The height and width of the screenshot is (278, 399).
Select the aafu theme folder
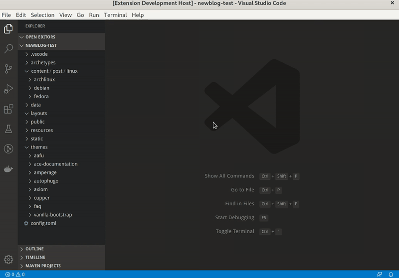61,155
